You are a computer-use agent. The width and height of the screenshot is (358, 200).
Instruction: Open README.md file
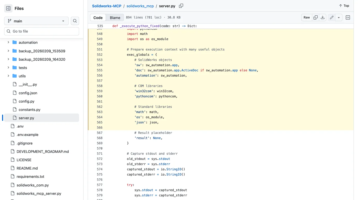coord(27,168)
